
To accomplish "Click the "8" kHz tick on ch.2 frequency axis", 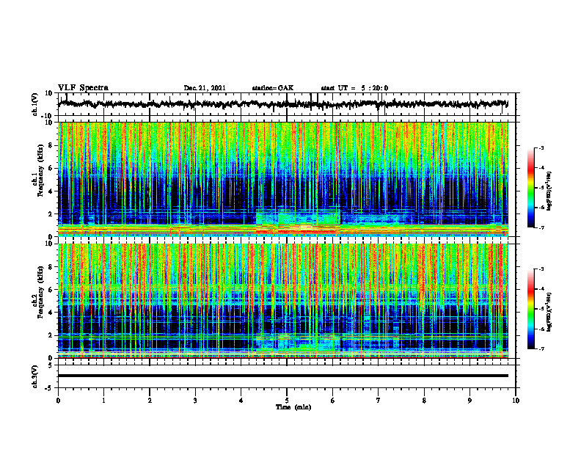I will [51, 267].
